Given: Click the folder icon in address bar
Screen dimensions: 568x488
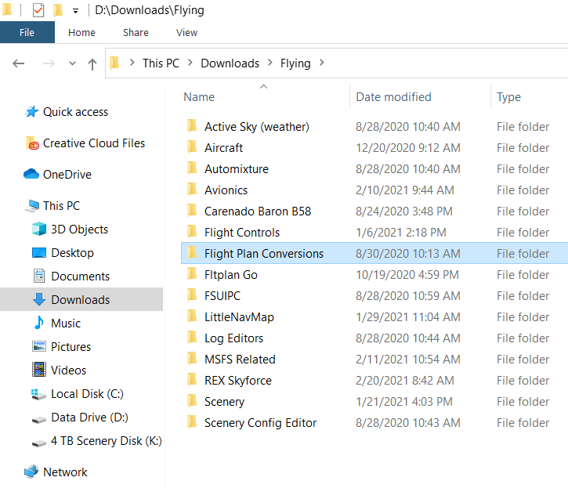Looking at the screenshot, I should pyautogui.click(x=114, y=63).
